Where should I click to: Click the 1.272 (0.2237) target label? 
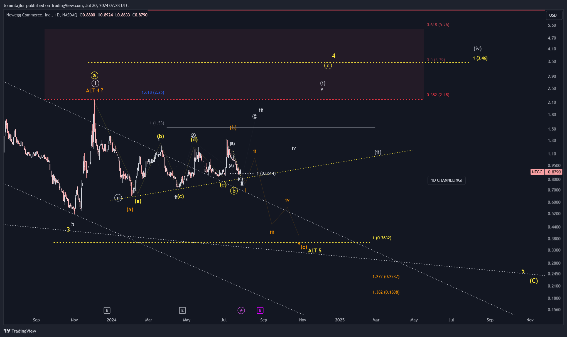click(386, 277)
